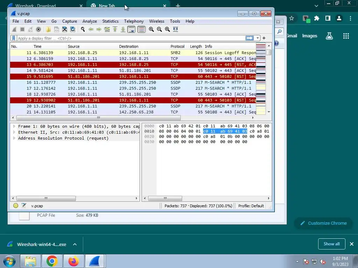
Task: Click Customize Chrome button
Action: pos(323,223)
